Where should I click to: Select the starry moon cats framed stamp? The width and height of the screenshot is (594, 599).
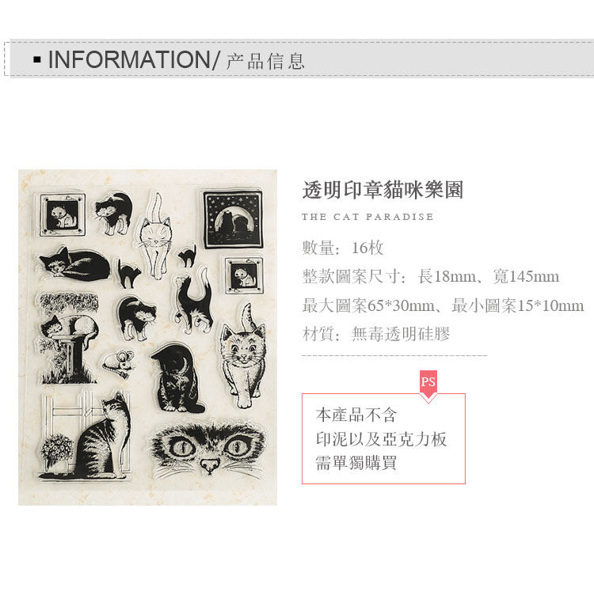(x=233, y=219)
